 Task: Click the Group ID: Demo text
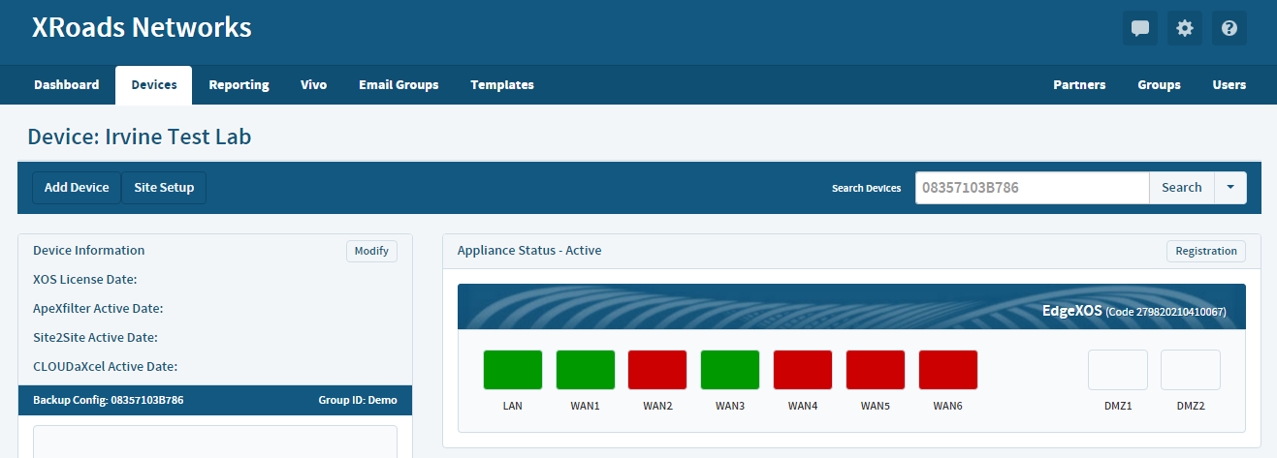358,400
